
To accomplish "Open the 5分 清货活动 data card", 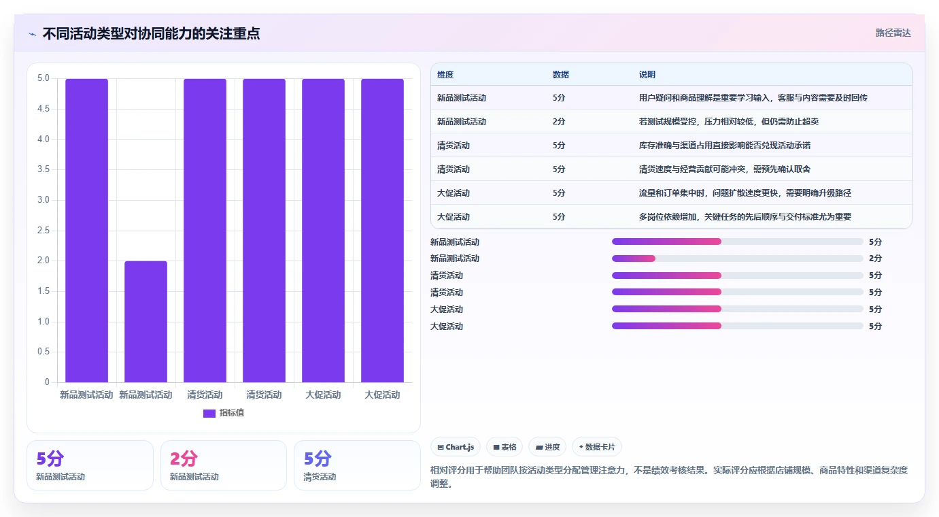I will pyautogui.click(x=357, y=465).
